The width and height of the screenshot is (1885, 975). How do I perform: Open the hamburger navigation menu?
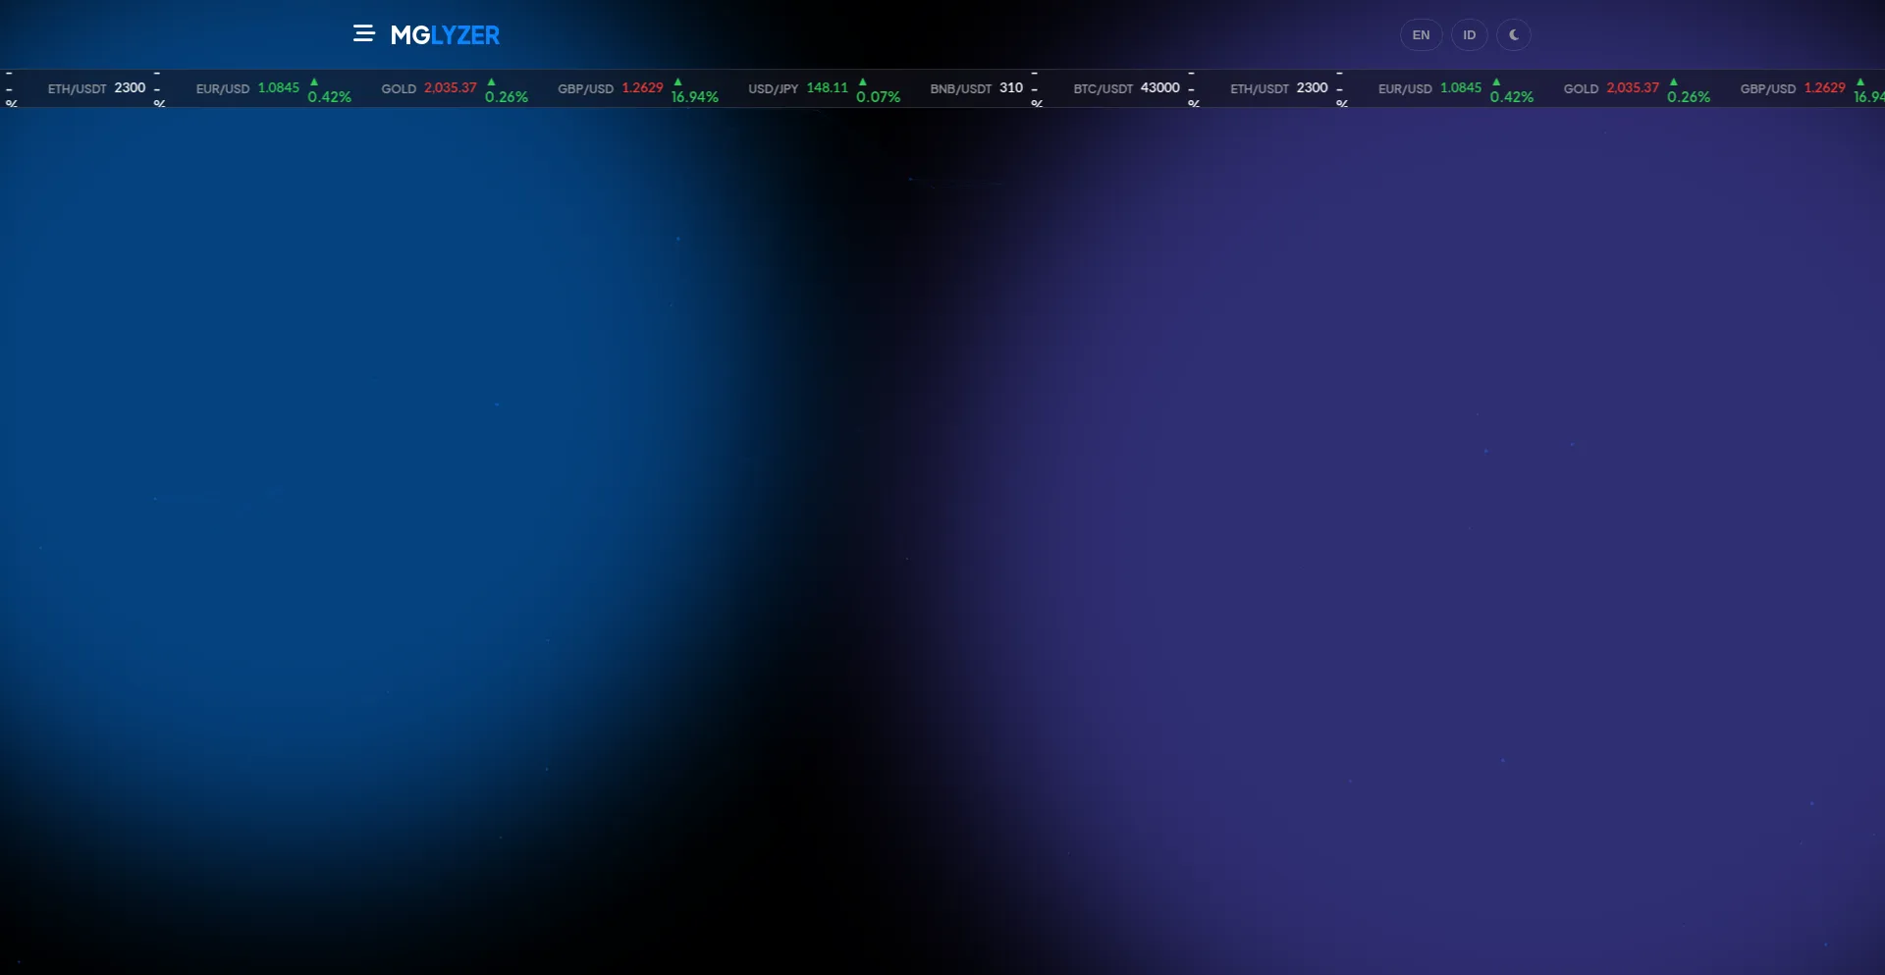(x=364, y=34)
